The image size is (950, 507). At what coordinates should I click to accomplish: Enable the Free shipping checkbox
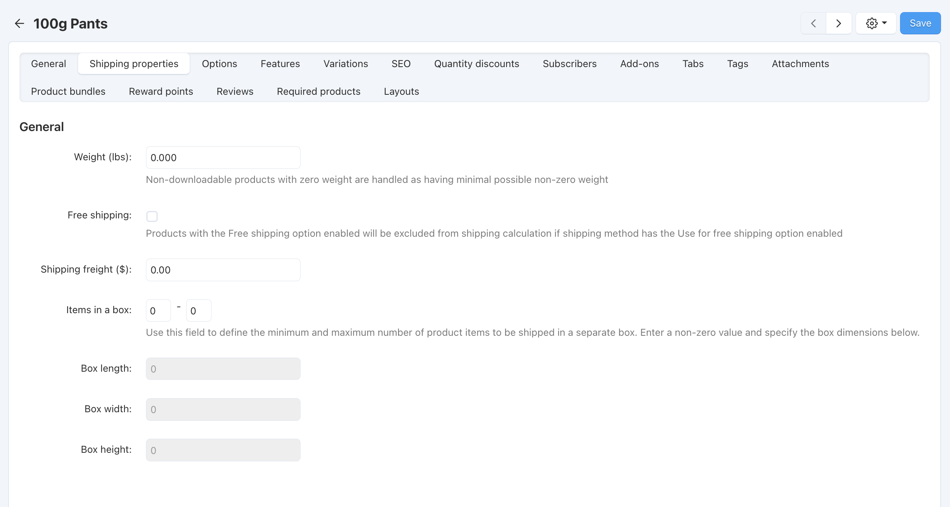coord(152,216)
